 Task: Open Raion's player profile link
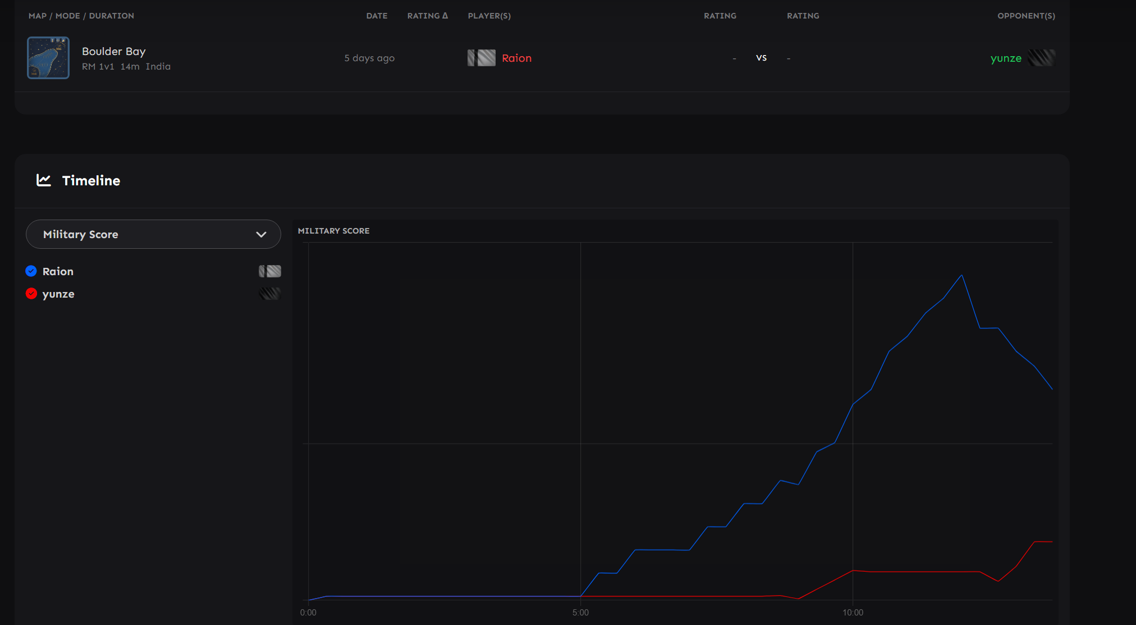[516, 58]
